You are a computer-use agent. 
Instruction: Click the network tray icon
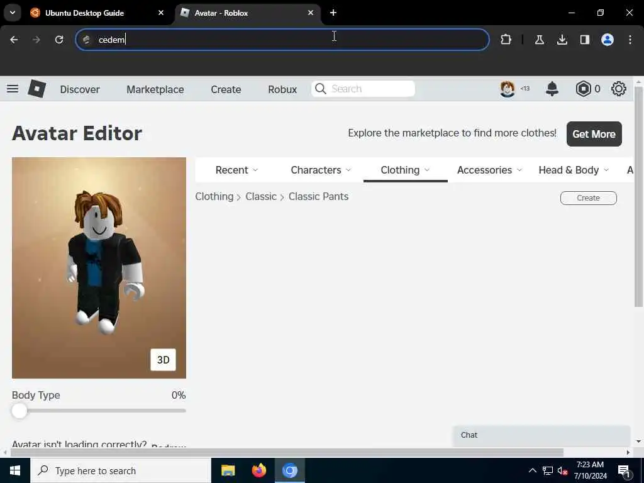point(548,470)
